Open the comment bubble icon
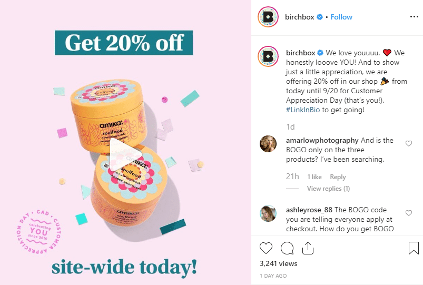Screen dimensions: 423x285 tap(287, 248)
